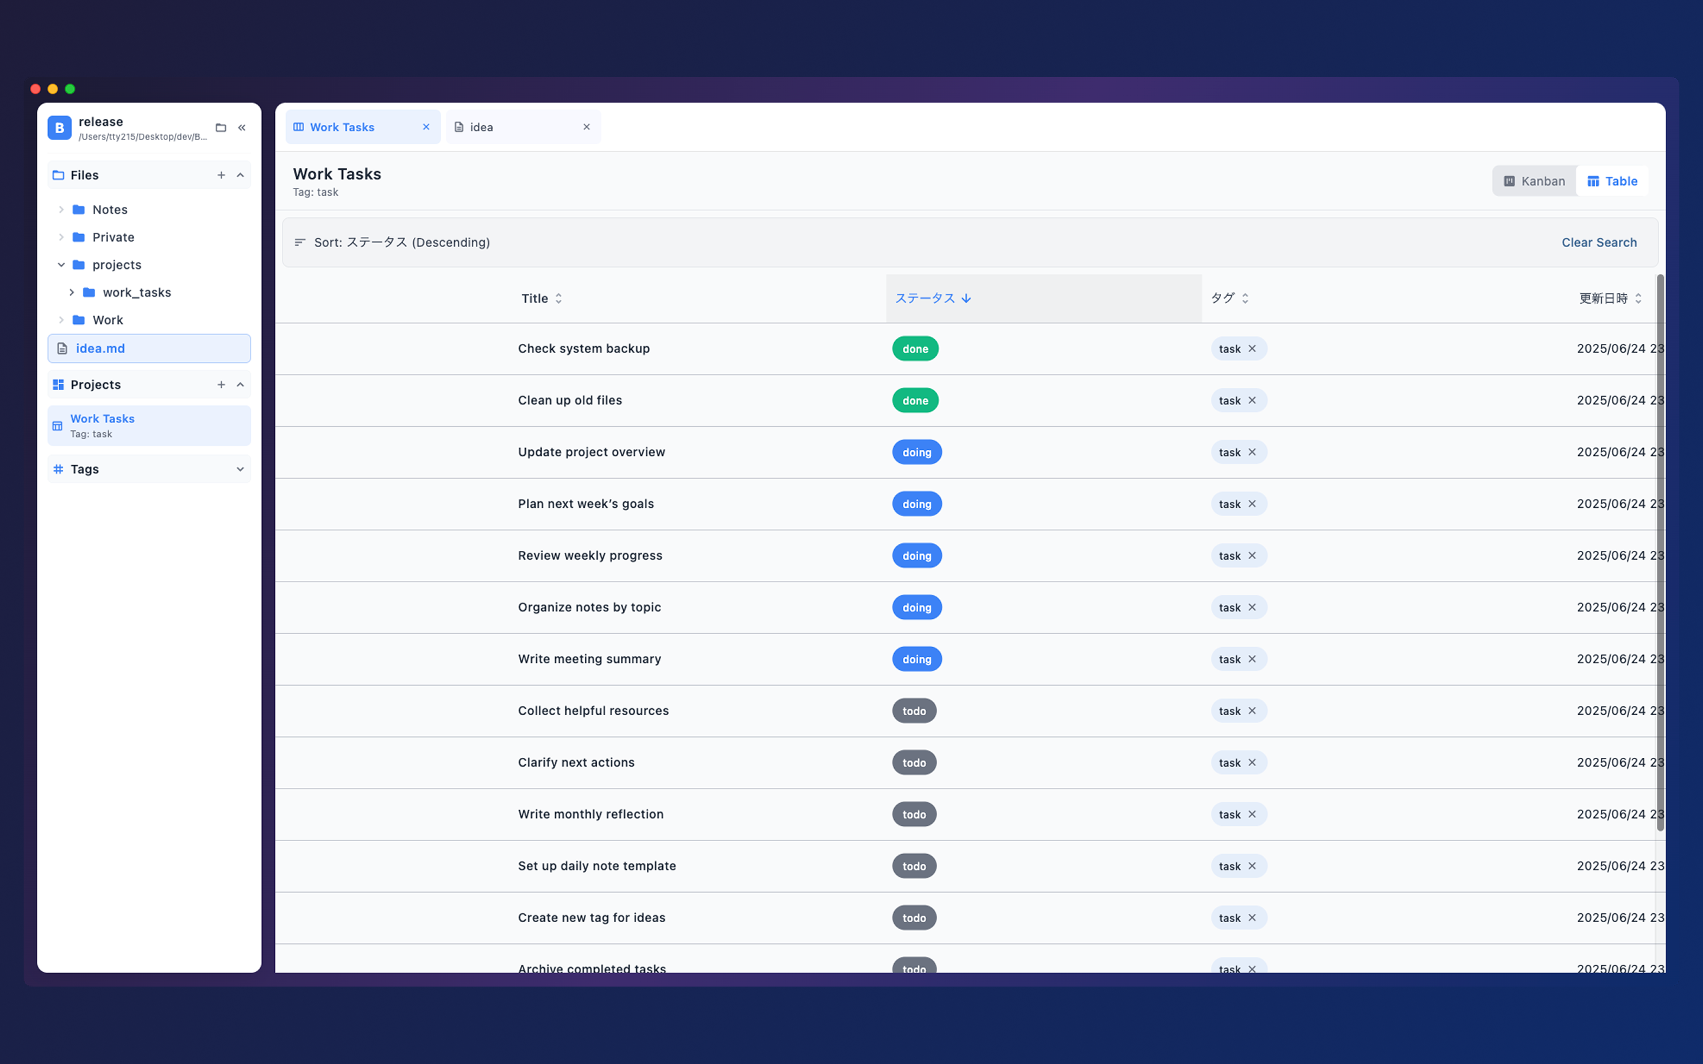Remove task tag from Collect helpful resources row
Screen dimensions: 1703x1064
(x=1252, y=711)
